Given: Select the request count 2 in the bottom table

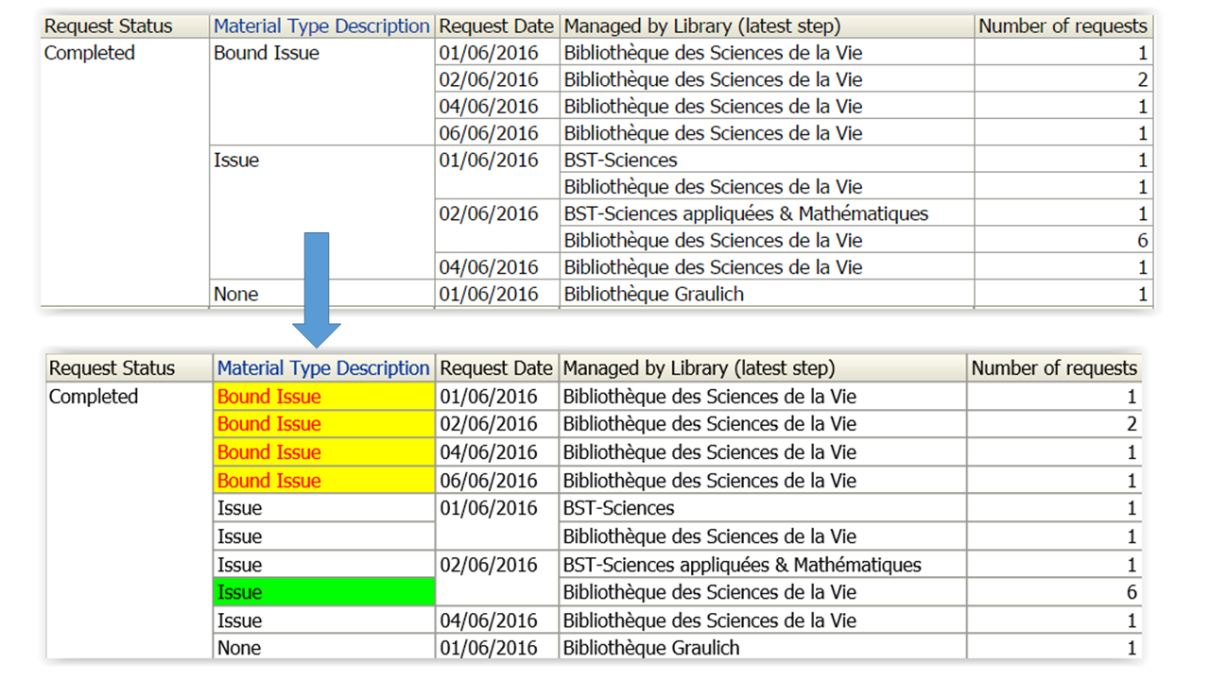Looking at the screenshot, I should tap(1054, 424).
